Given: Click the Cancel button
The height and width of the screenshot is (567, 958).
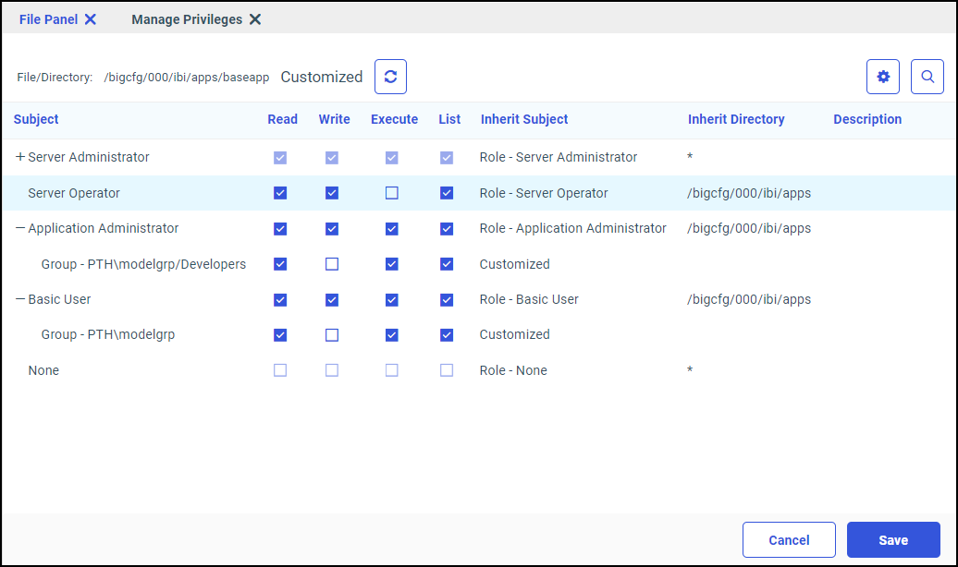Looking at the screenshot, I should click(x=789, y=539).
